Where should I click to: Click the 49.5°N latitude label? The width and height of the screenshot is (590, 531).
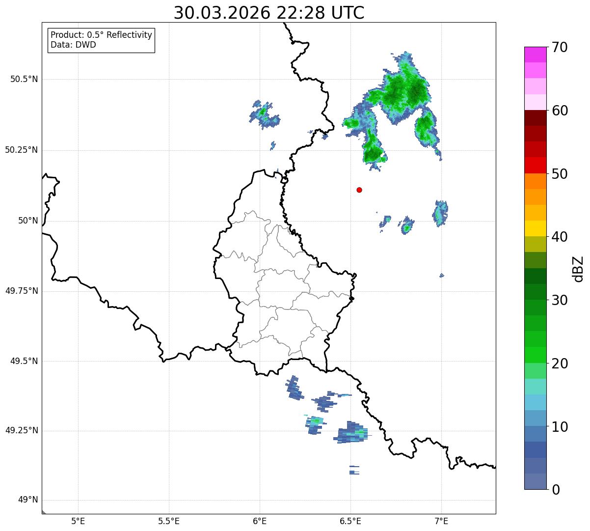point(24,361)
